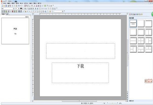This screenshot has width=153, height=105.
Task: Click the Open file icon
Action: 4,6
